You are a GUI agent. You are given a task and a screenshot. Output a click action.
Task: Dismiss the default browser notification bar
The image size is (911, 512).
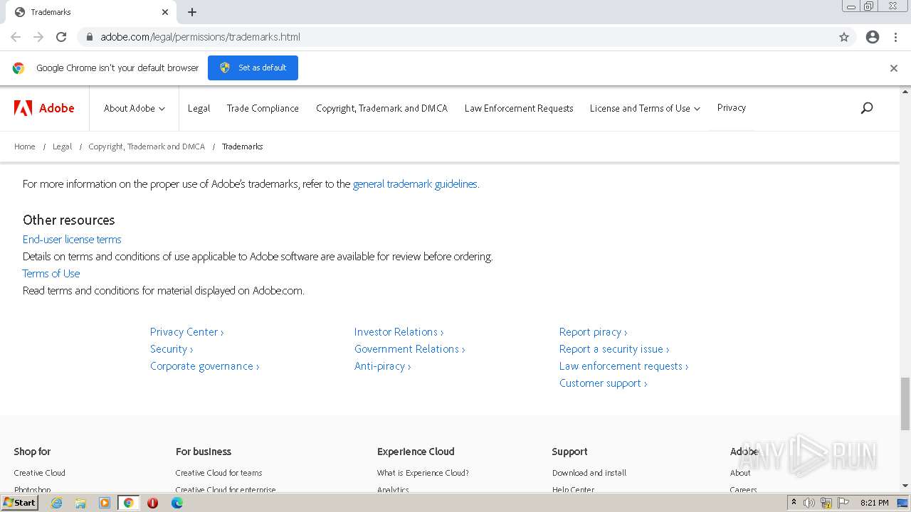[x=894, y=68]
